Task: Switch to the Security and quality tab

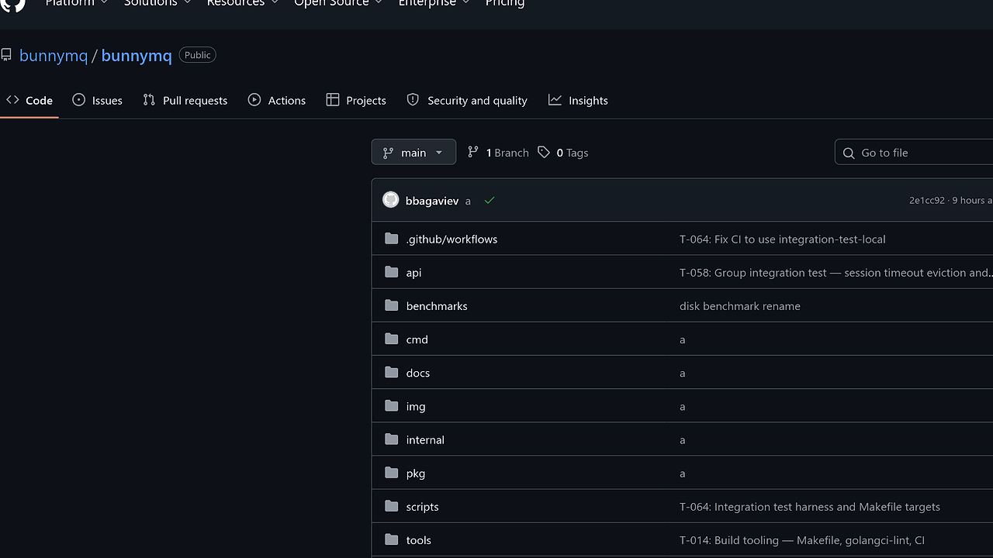Action: click(x=467, y=100)
